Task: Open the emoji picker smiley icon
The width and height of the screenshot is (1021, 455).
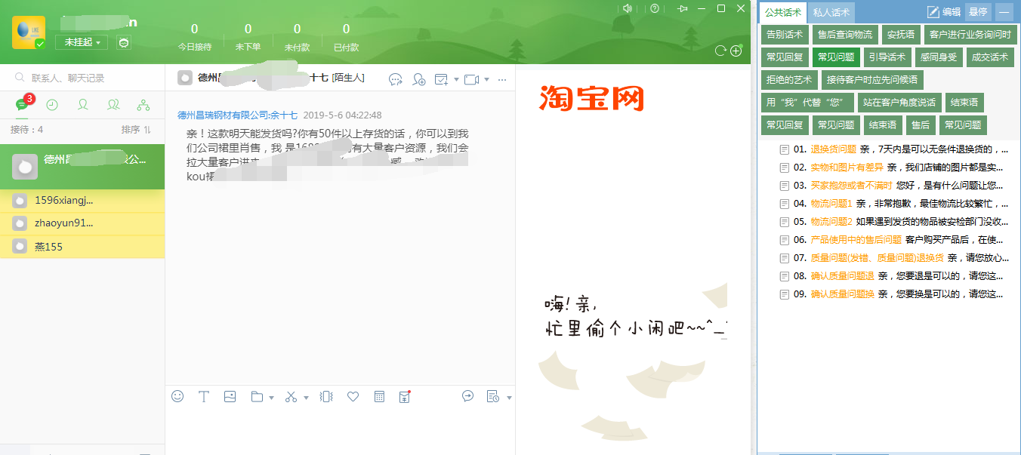Action: click(177, 396)
